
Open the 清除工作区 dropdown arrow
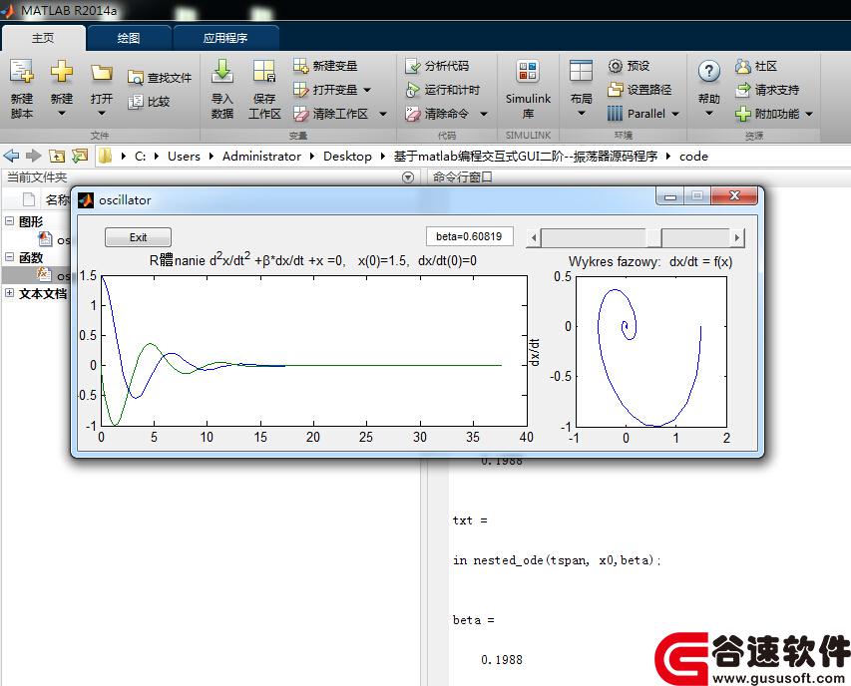point(383,114)
